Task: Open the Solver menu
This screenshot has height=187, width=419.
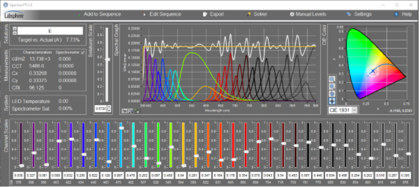Action: click(x=257, y=14)
